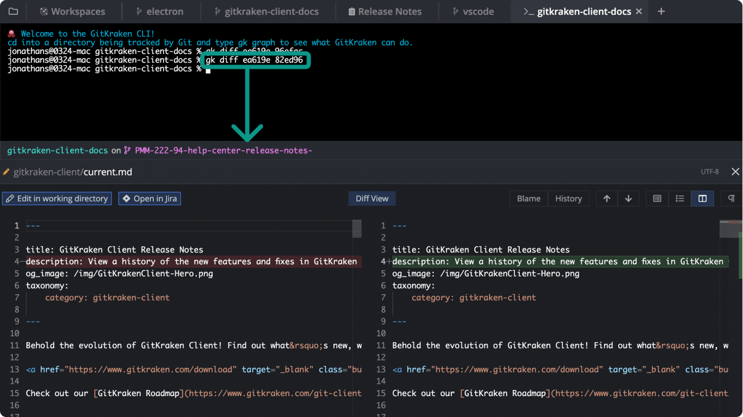Screen dimensions: 743x417
Task: Jump to next change with down arrow
Action: click(628, 198)
